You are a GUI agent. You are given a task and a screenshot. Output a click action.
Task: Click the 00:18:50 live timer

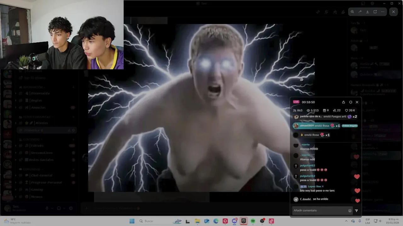tap(308, 102)
